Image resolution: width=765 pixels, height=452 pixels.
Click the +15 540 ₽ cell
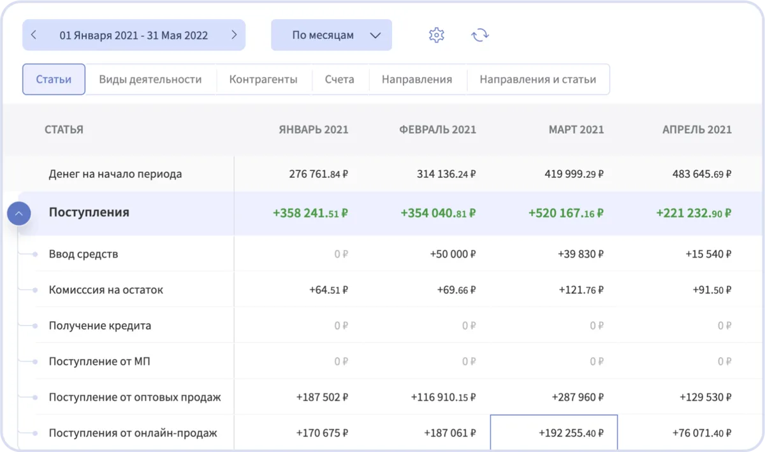[x=708, y=254]
